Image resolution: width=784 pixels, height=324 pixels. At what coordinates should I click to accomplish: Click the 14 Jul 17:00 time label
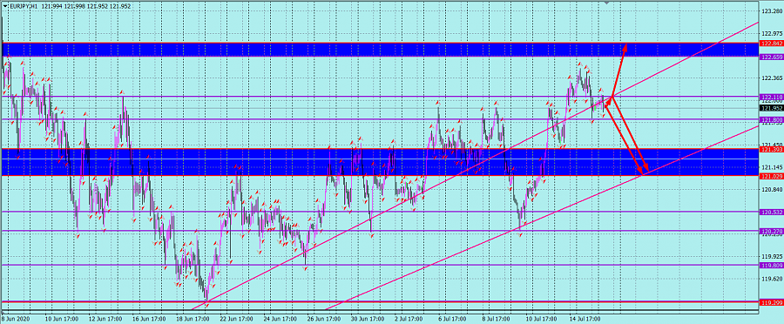(x=585, y=318)
